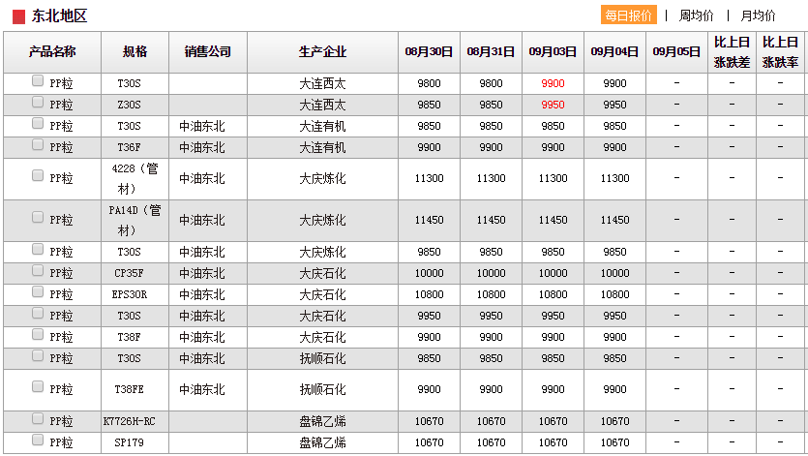Click the 规格 column header
The image size is (808, 456).
point(135,52)
